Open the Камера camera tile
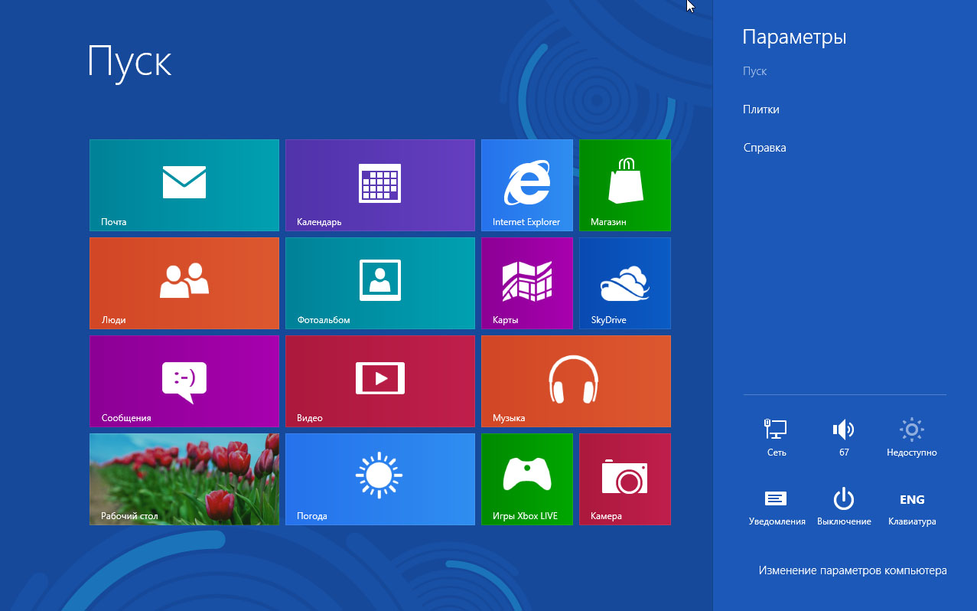The height and width of the screenshot is (611, 977). point(625,479)
